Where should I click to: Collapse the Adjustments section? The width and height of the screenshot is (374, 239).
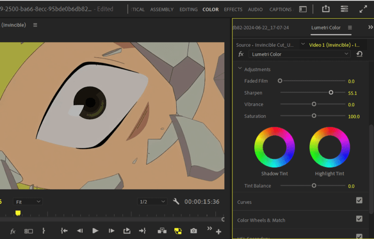240,68
